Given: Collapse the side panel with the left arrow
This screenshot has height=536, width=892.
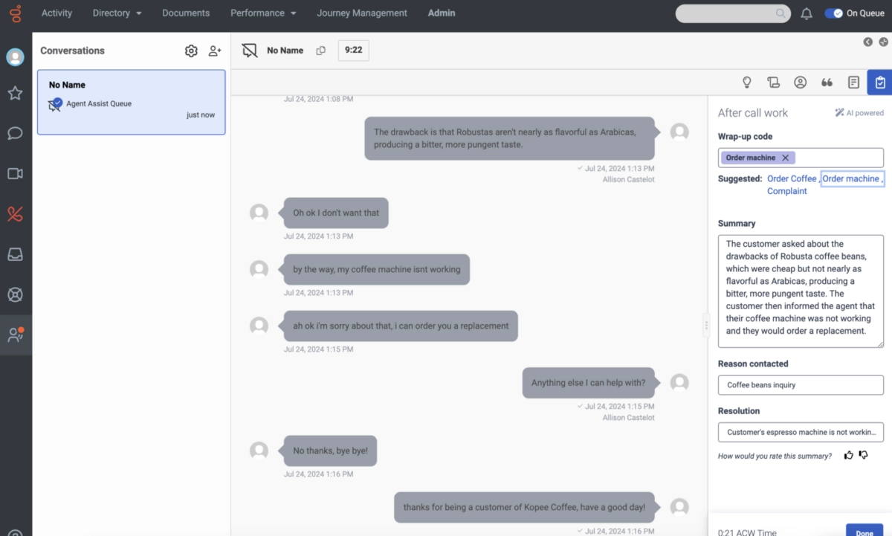Looking at the screenshot, I should click(x=867, y=42).
